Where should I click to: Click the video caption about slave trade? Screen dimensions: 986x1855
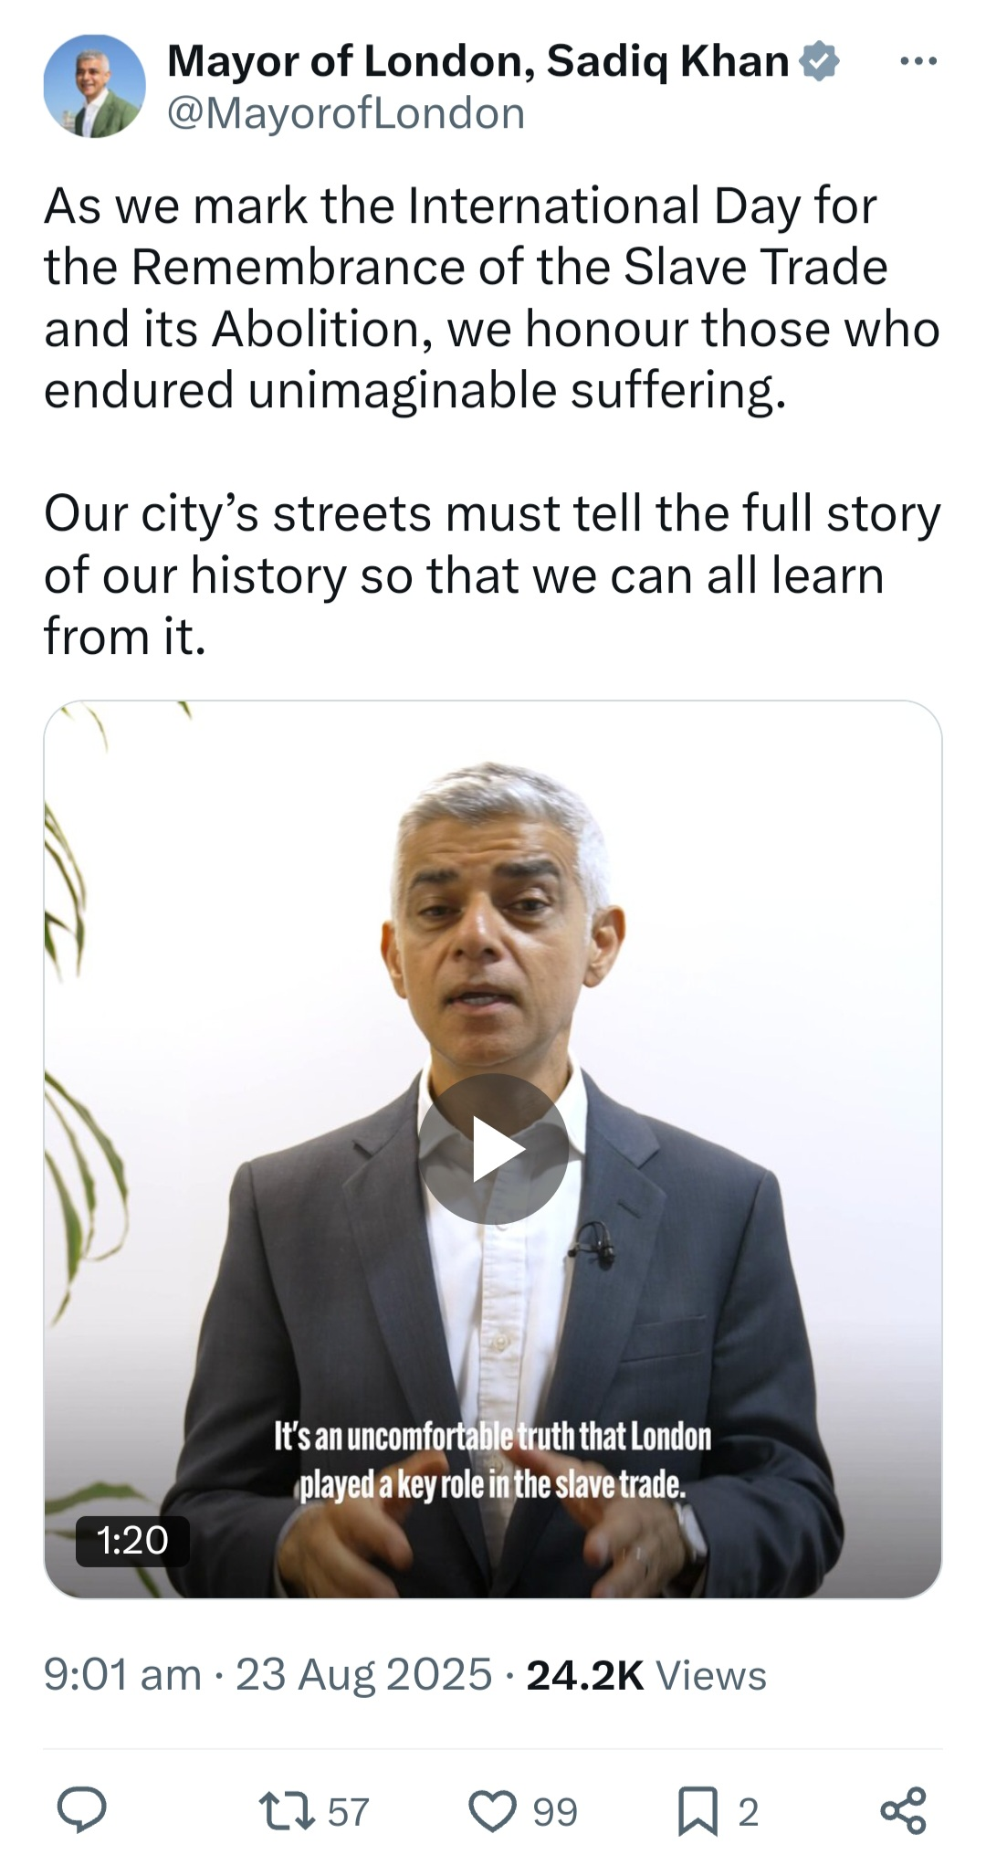coord(493,1460)
